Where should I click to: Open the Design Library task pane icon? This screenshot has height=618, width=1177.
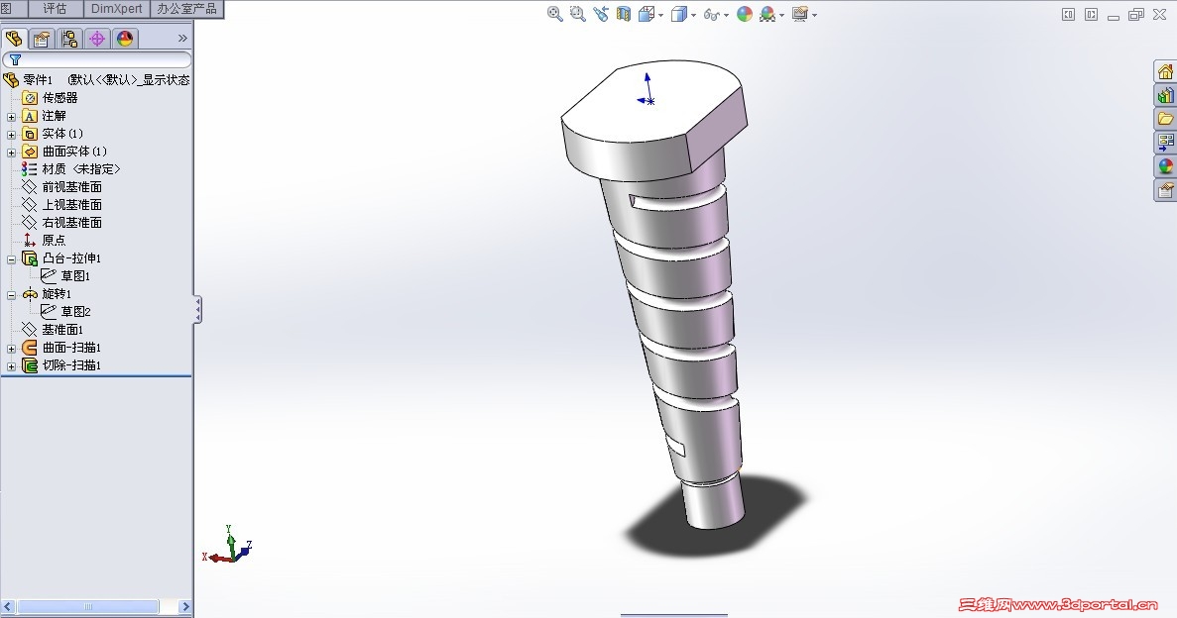click(1165, 95)
